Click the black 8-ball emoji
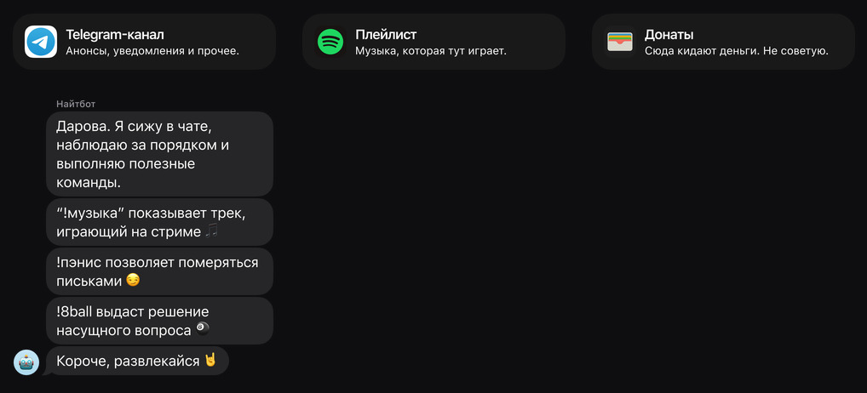This screenshot has height=393, width=867. (x=202, y=329)
